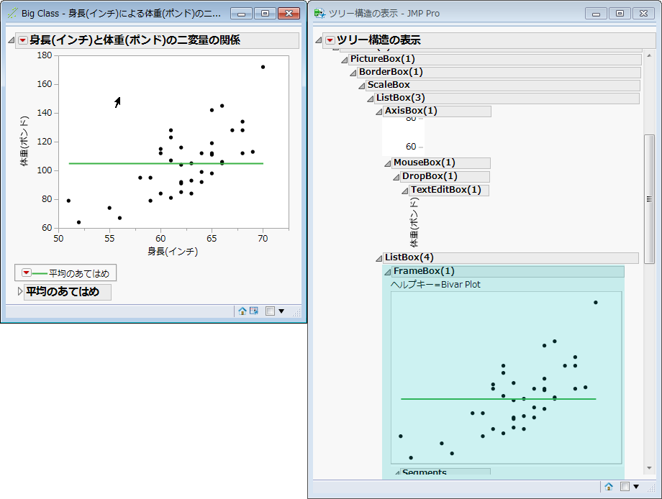Select the BorderBox(1) title bar
This screenshot has height=499, width=662.
(499, 72)
